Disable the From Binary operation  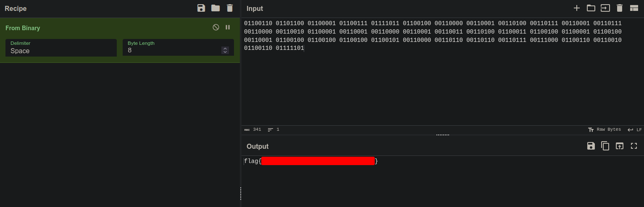click(216, 27)
